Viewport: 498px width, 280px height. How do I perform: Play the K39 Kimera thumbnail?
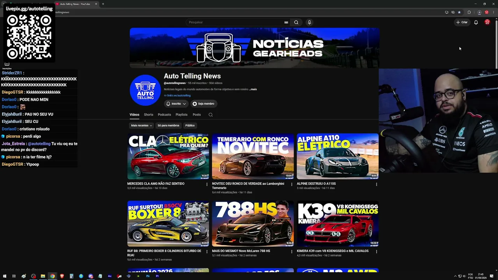[338, 224]
